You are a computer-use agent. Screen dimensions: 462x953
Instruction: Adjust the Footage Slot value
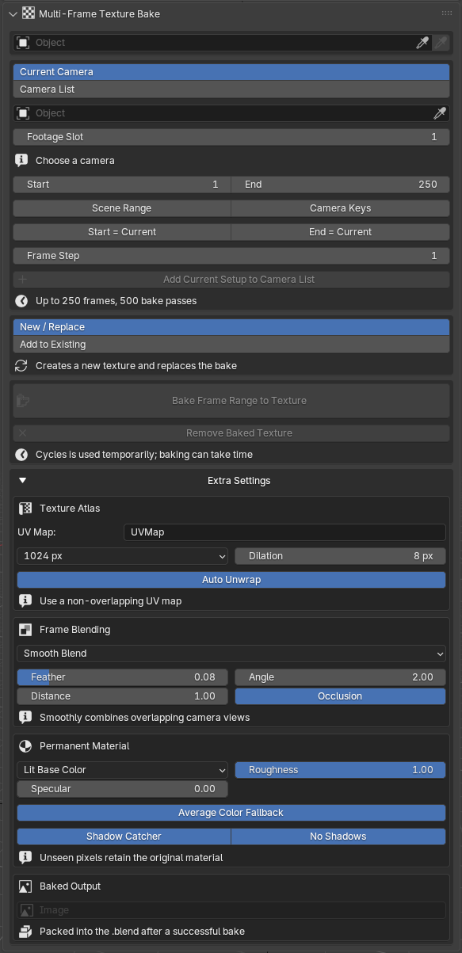(x=231, y=137)
